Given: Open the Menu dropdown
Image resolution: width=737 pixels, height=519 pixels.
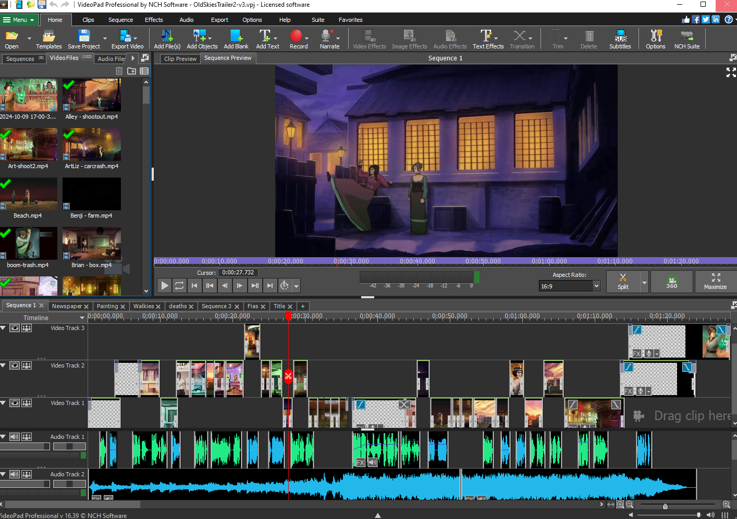Looking at the screenshot, I should point(19,20).
